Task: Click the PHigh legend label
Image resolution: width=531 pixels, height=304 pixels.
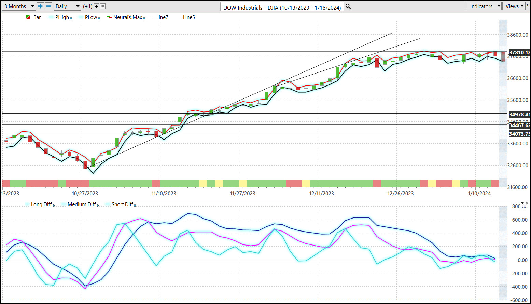Action: [62, 17]
